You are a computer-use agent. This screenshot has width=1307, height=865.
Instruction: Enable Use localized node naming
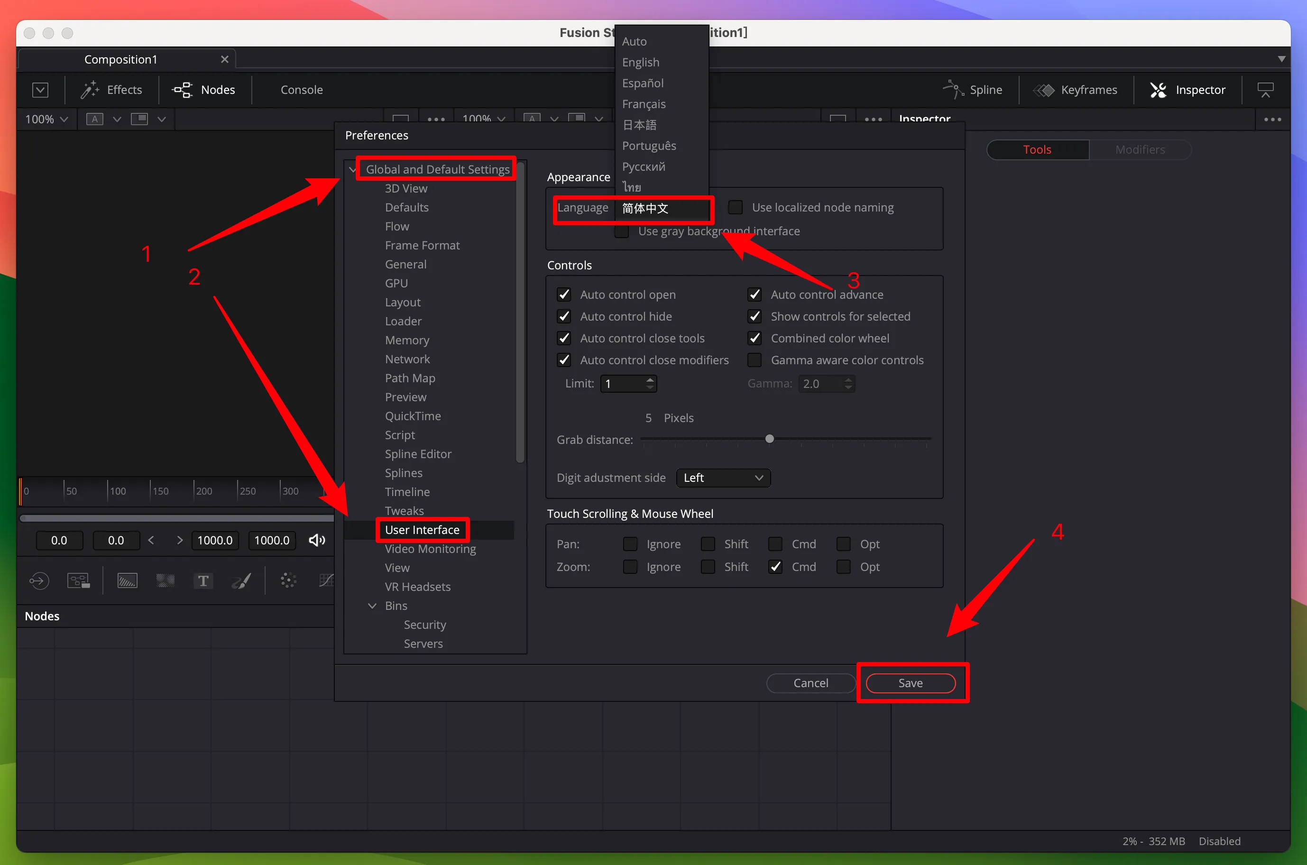point(736,207)
